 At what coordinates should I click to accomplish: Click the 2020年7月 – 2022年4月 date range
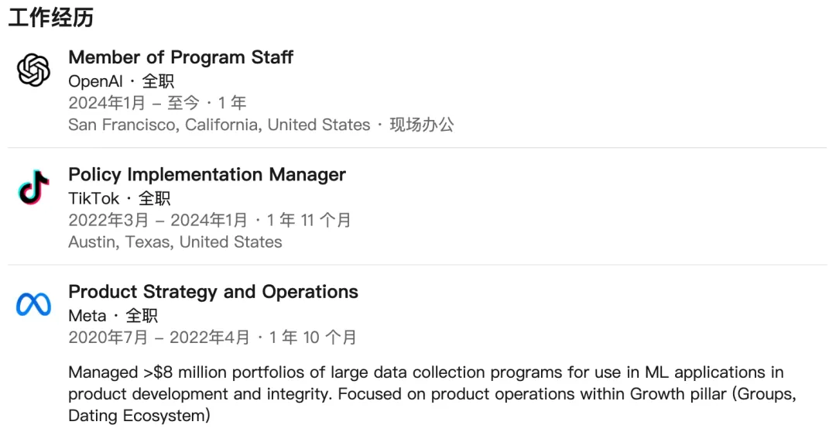point(159,338)
